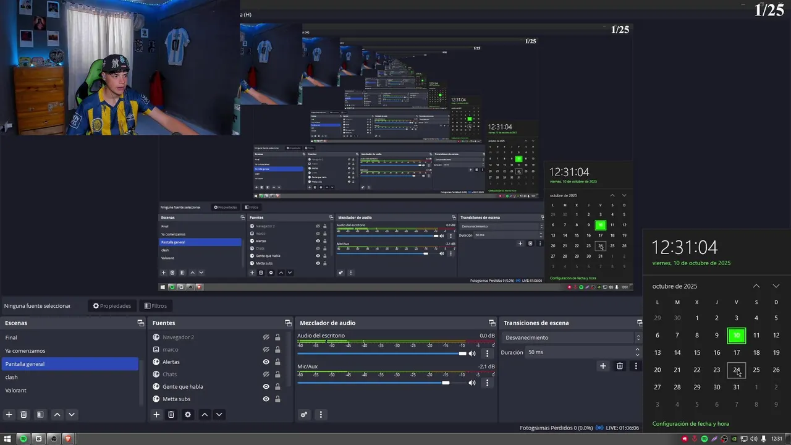Mute Mic/Aux speaker icon
Viewport: 791px width, 445px height.
[472, 383]
